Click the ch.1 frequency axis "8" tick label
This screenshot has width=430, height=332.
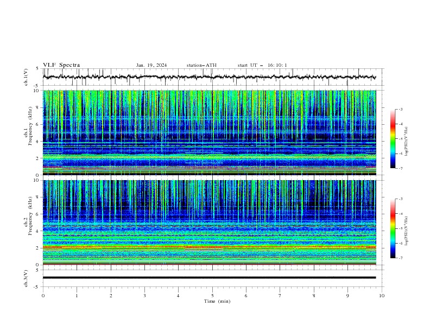tap(37, 107)
